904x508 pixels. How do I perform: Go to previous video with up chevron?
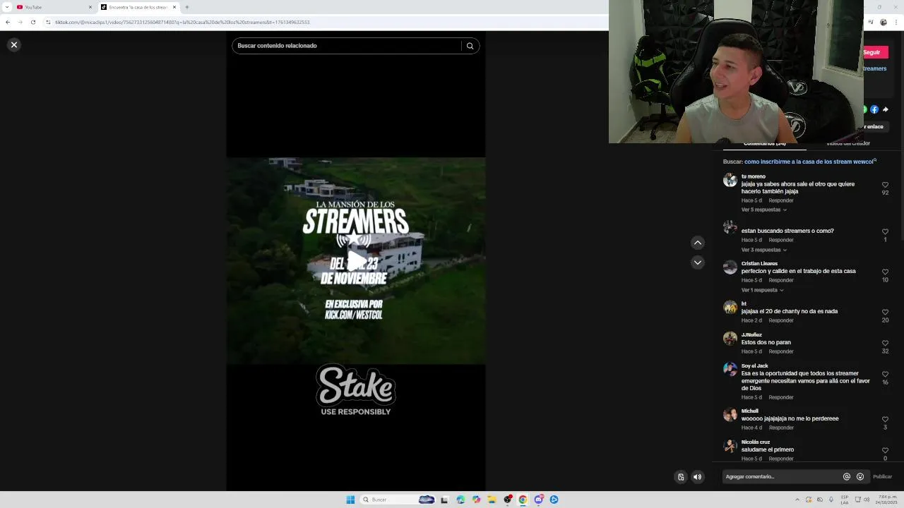[697, 243]
